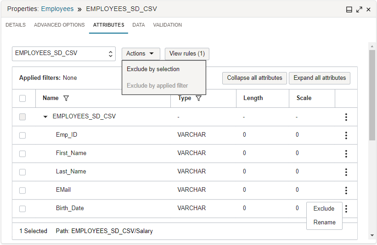Select all attributes with header checkbox
The image size is (377, 245).
tap(23, 98)
